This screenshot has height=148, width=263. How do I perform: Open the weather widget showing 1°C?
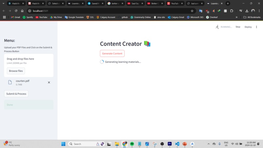pyautogui.click(x=12, y=144)
